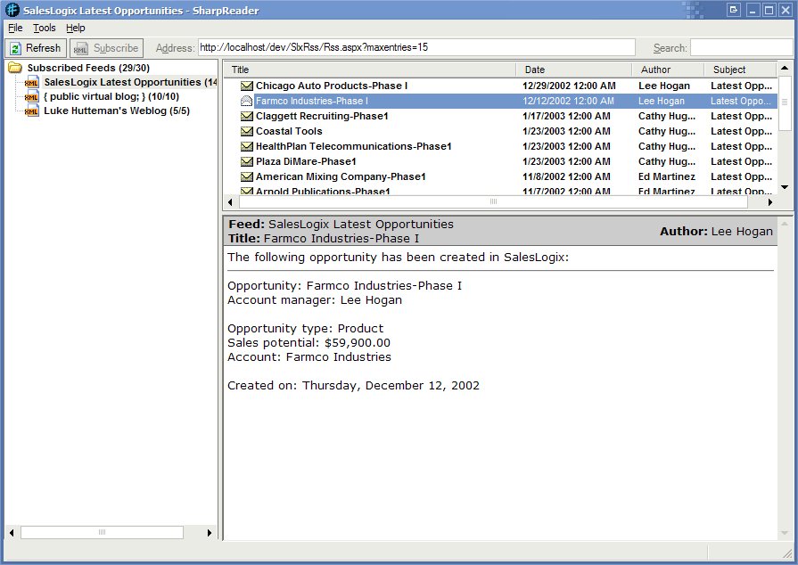Sort items by the Title column header
798x565 pixels.
[370, 70]
